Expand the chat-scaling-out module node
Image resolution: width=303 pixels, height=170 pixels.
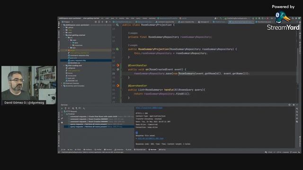[64, 66]
